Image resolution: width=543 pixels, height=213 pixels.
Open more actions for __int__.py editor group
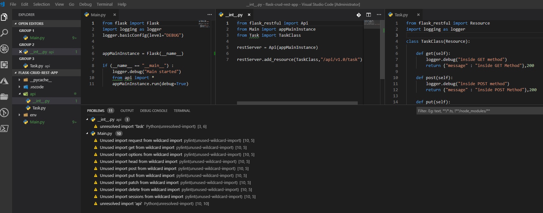(379, 15)
